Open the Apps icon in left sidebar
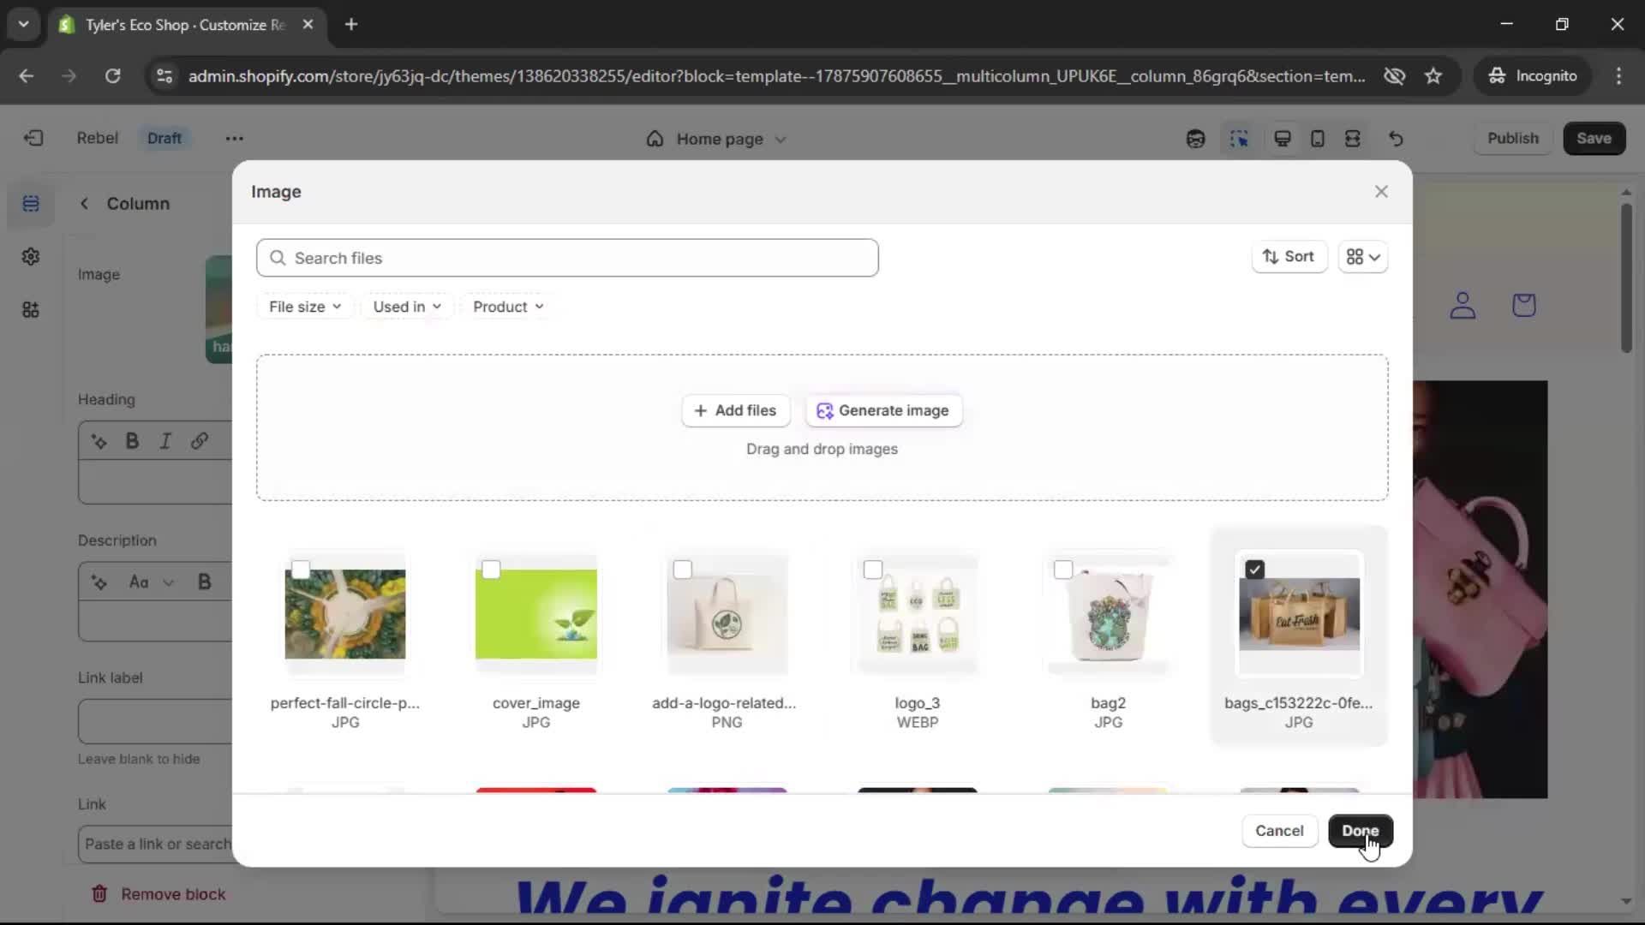 (31, 310)
